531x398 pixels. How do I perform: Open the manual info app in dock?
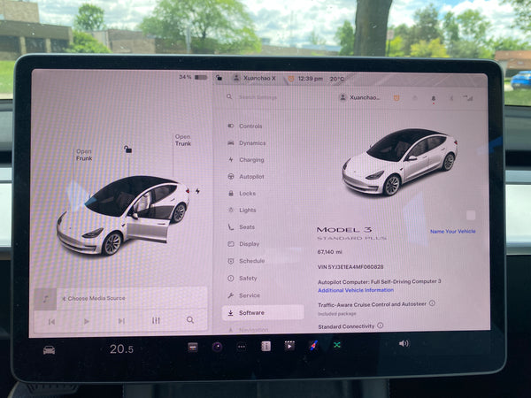pos(265,346)
